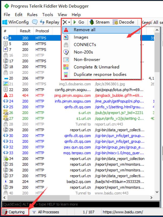
Task: Click the comment speech bubble icon
Action: click(35, 22)
